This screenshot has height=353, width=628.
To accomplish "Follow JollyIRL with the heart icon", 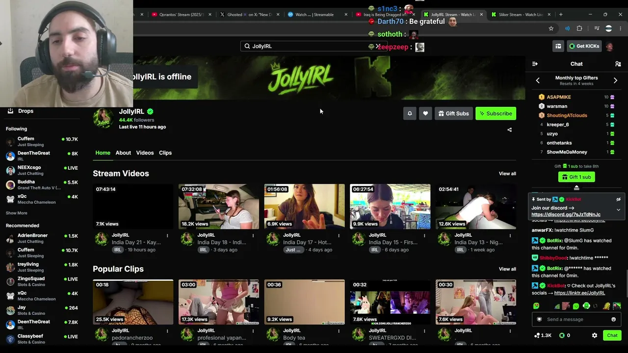I will pyautogui.click(x=425, y=113).
